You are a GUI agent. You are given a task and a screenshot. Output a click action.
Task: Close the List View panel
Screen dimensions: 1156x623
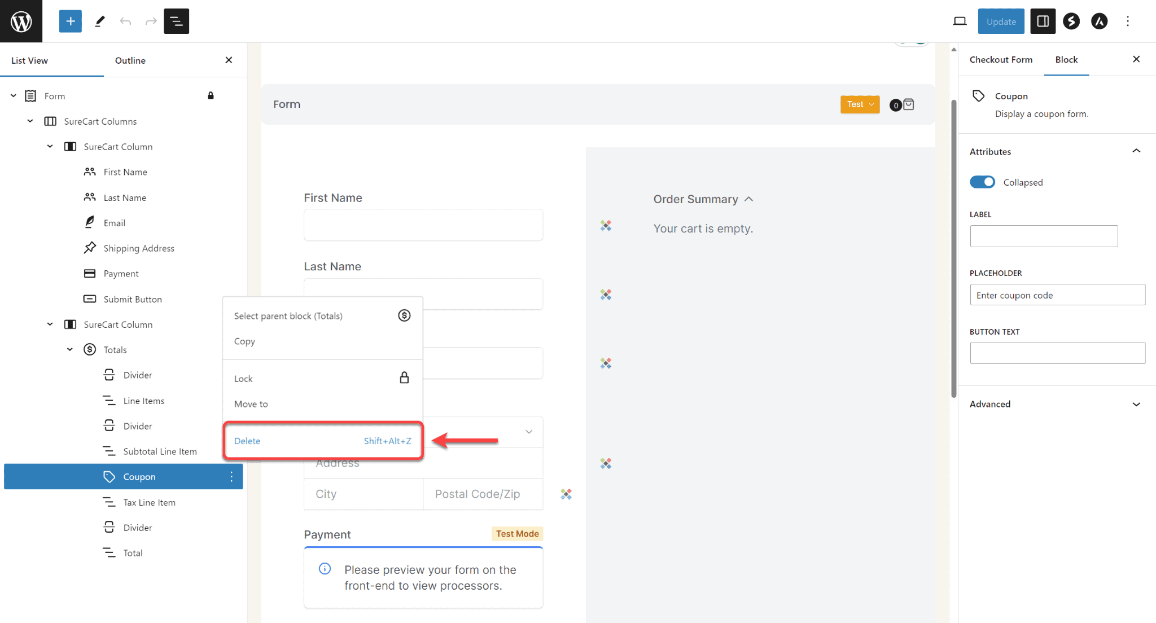click(229, 60)
